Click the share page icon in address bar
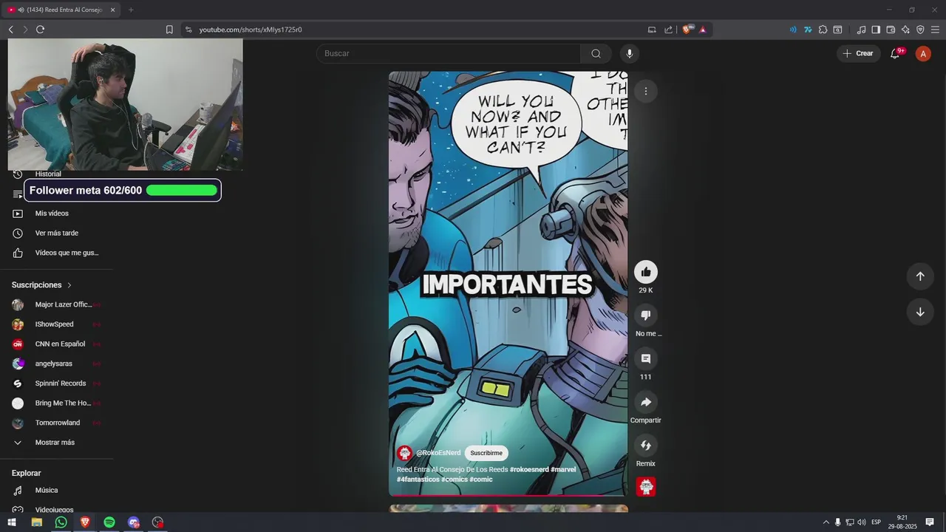The image size is (946, 532). pyautogui.click(x=668, y=30)
